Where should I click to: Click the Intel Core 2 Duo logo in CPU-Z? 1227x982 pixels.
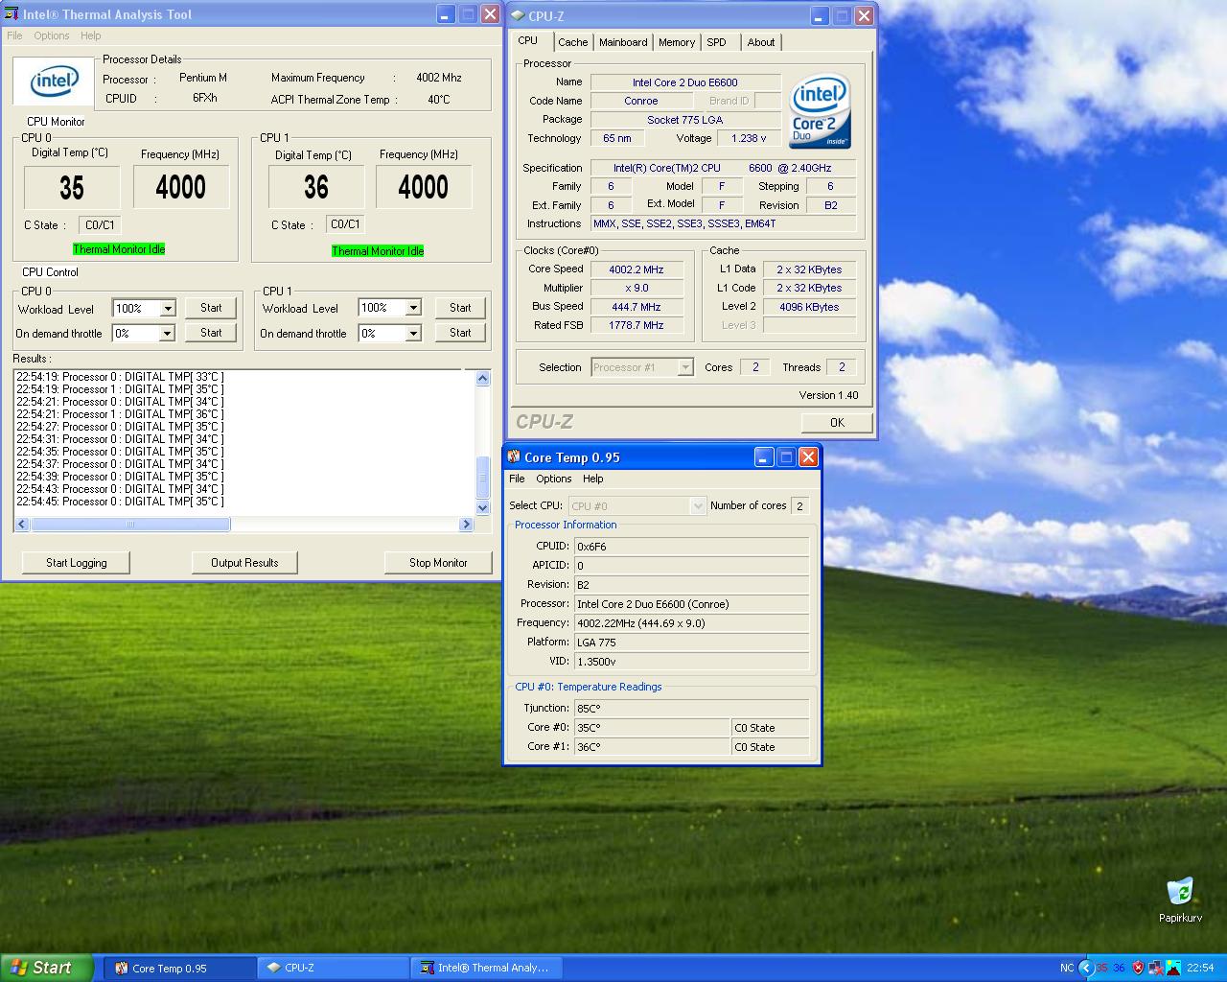click(821, 112)
